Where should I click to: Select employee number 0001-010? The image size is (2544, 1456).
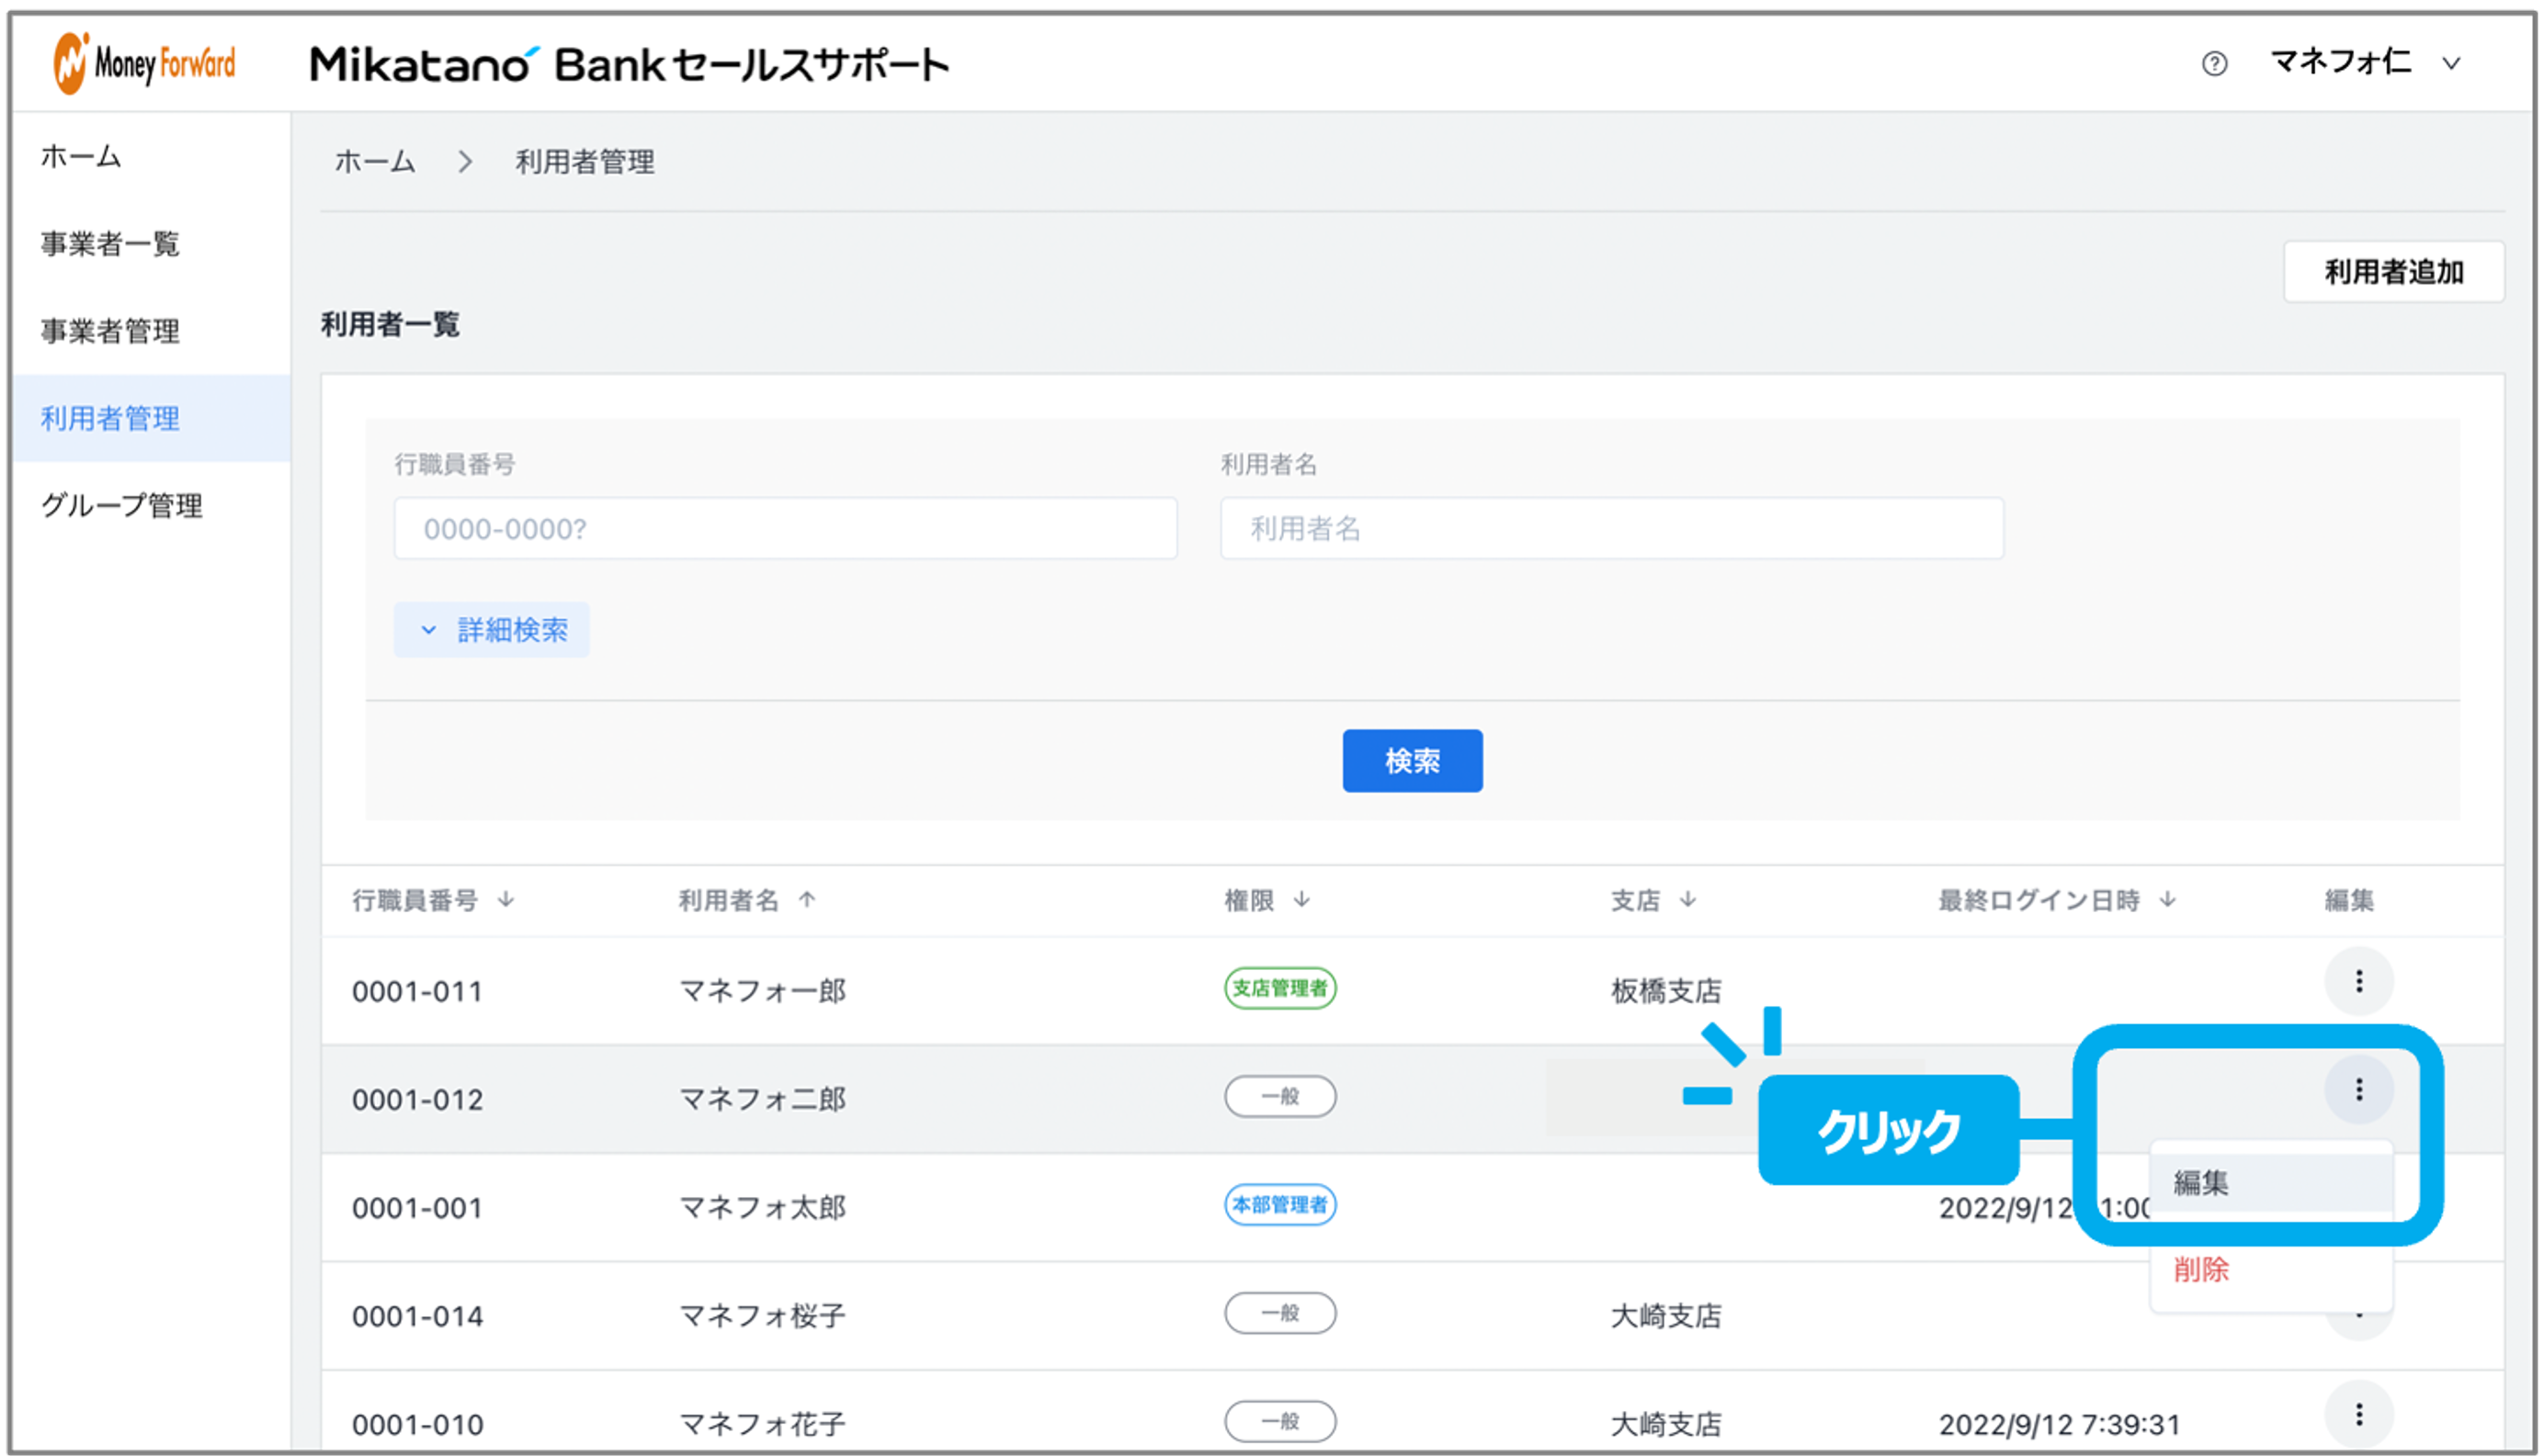417,1424
